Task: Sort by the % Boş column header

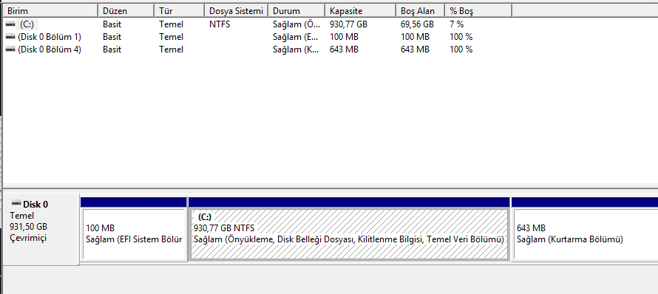Action: (478, 11)
